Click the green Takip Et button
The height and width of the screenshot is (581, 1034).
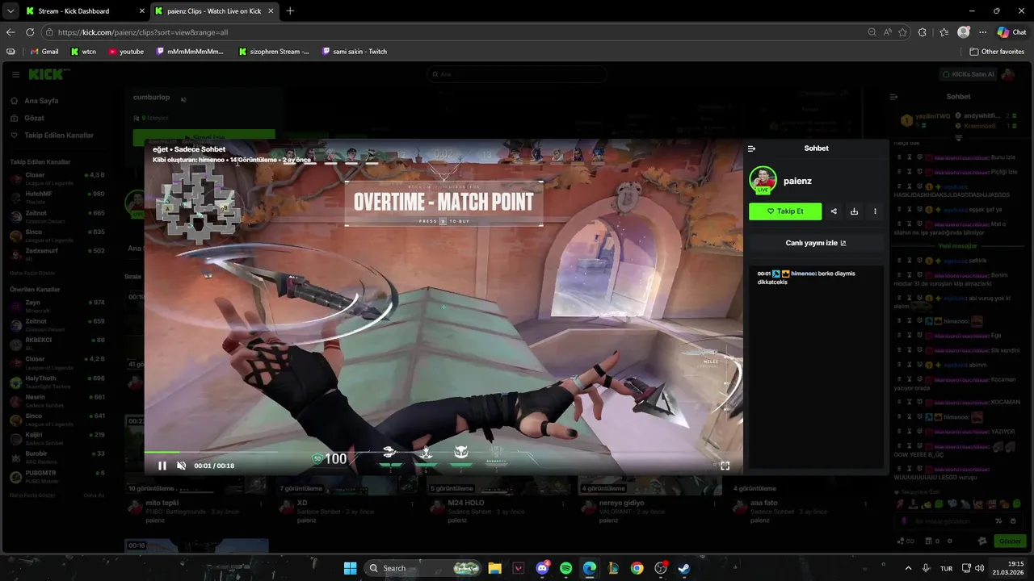click(x=785, y=211)
